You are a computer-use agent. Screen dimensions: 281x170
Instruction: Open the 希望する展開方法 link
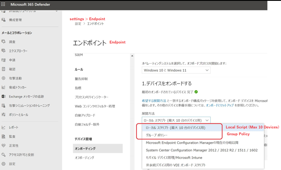154,101
